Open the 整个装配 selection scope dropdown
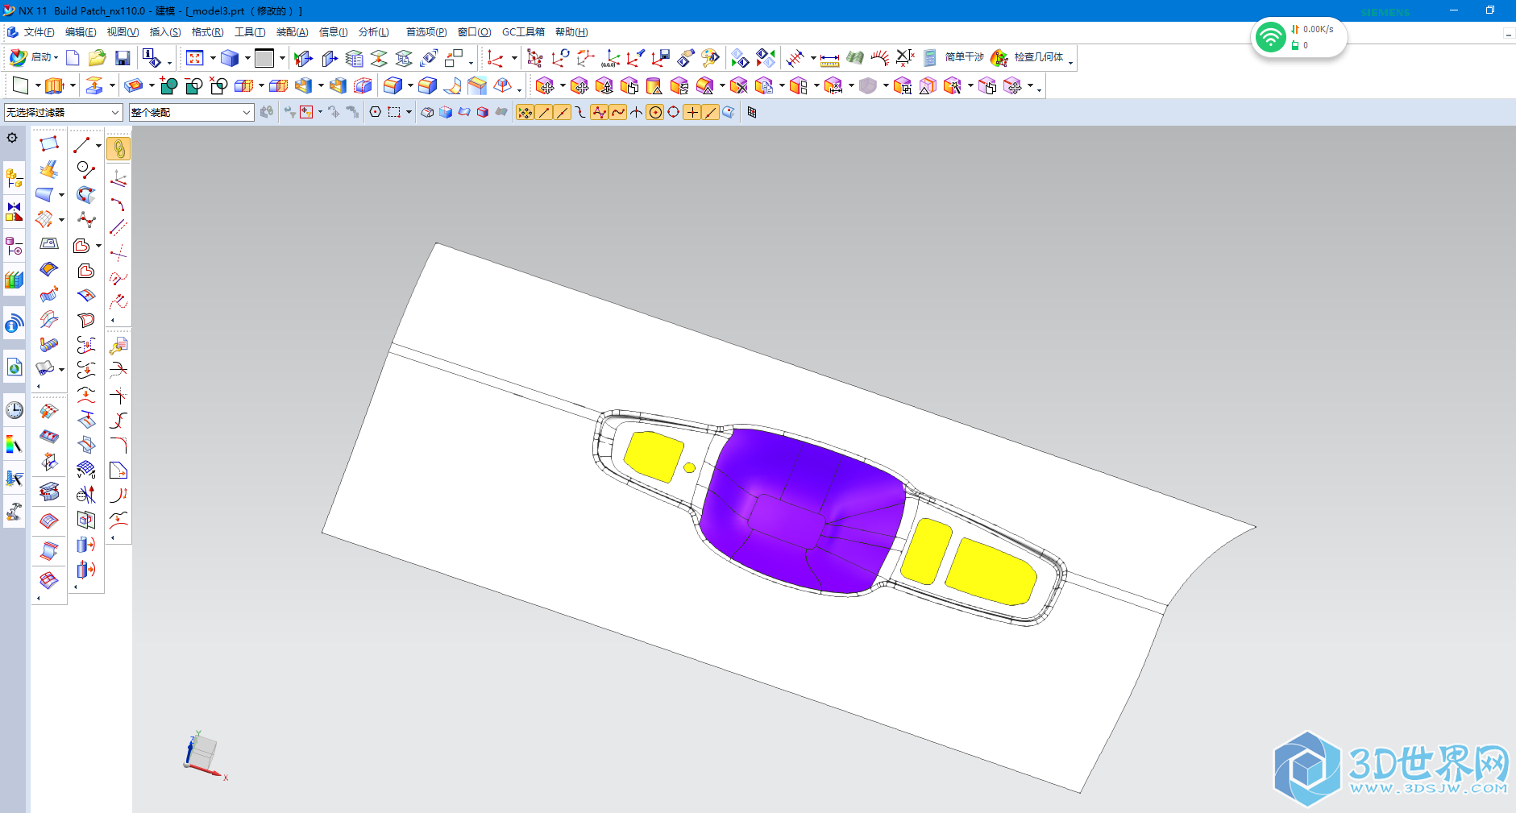 click(x=191, y=112)
